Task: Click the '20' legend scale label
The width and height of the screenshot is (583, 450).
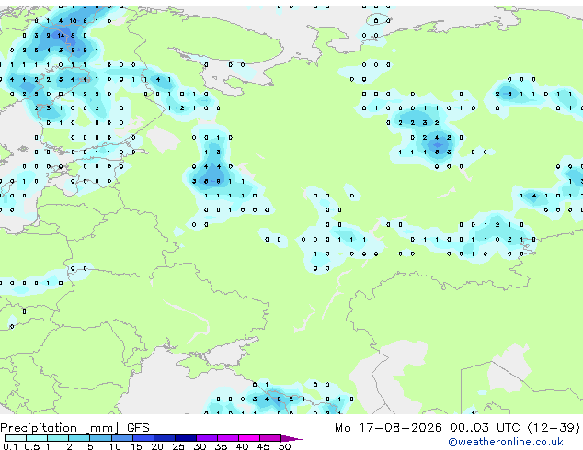Action: [157, 446]
